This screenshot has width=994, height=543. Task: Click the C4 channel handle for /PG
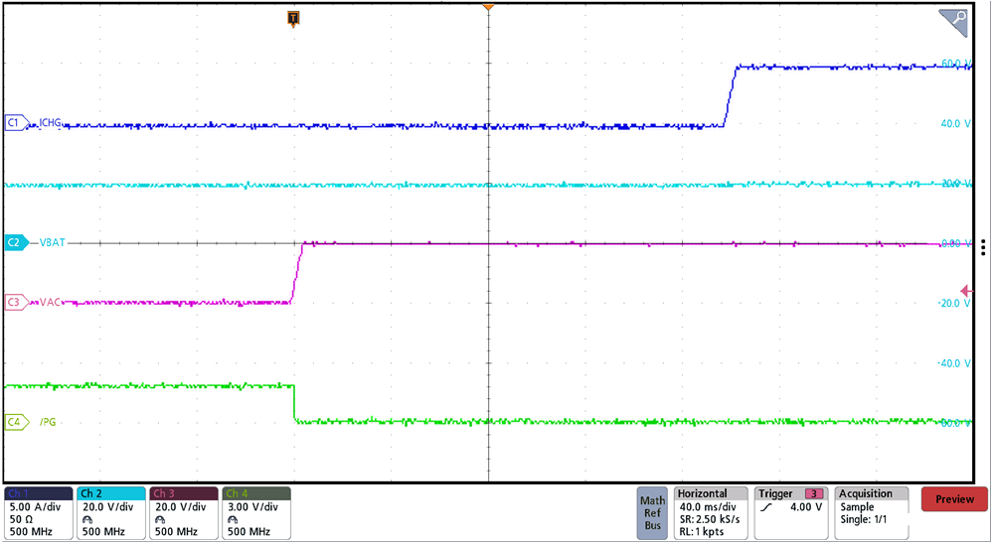[15, 422]
